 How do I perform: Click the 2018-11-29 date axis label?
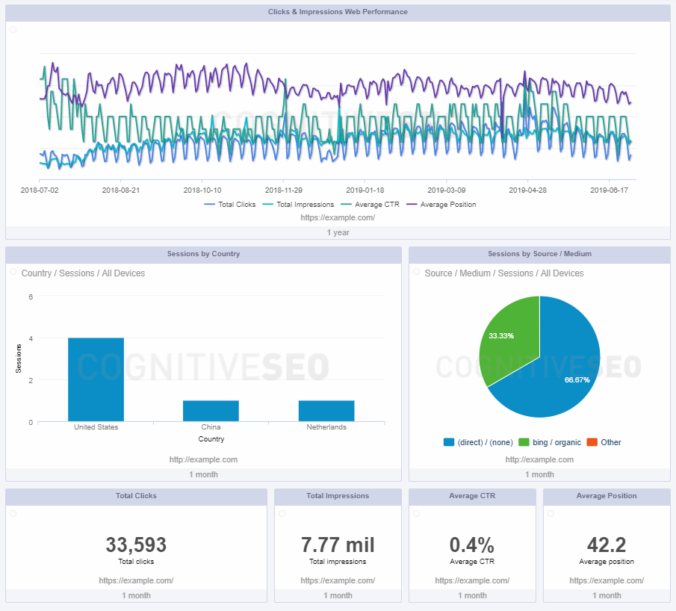284,190
